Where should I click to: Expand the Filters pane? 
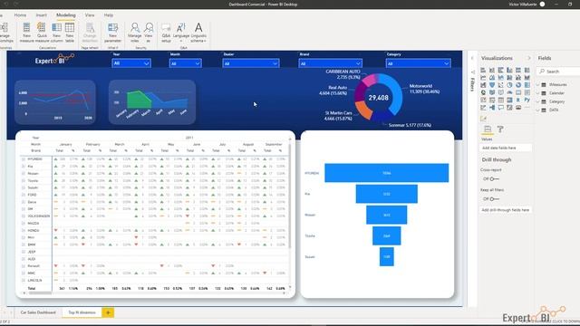click(472, 58)
